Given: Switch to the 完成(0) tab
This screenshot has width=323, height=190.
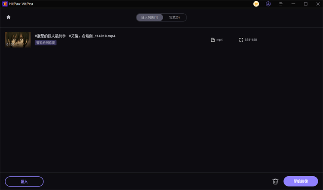Looking at the screenshot, I should coord(174,18).
